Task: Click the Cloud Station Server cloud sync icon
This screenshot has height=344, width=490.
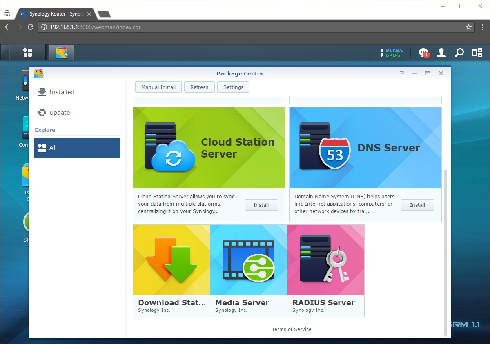Action: coord(174,156)
